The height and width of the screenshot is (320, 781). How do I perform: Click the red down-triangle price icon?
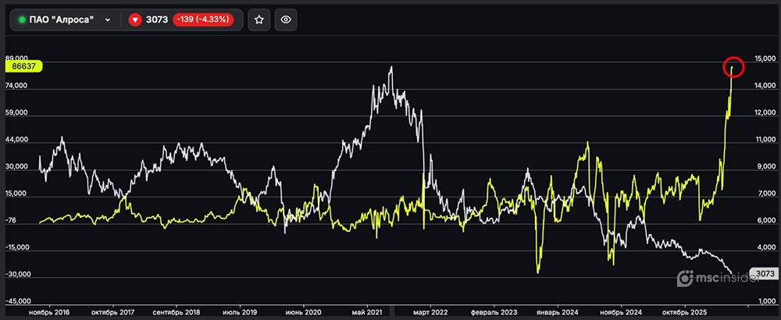click(135, 20)
